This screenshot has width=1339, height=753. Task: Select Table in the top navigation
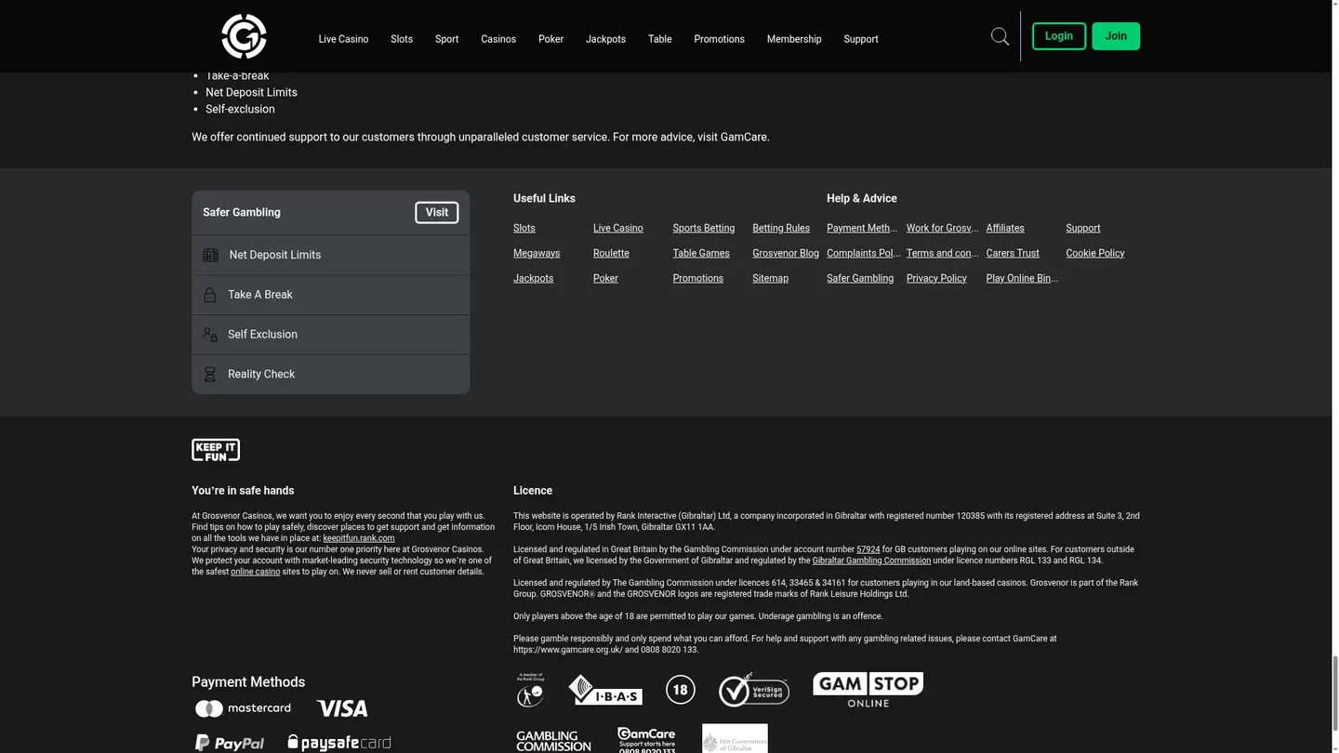pyautogui.click(x=659, y=39)
